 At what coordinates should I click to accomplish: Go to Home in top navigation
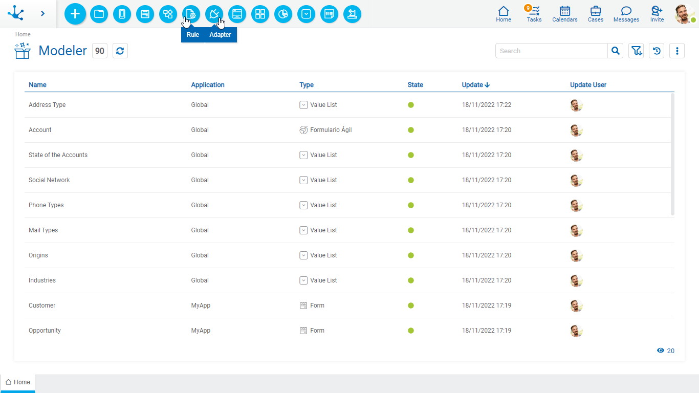tap(504, 14)
